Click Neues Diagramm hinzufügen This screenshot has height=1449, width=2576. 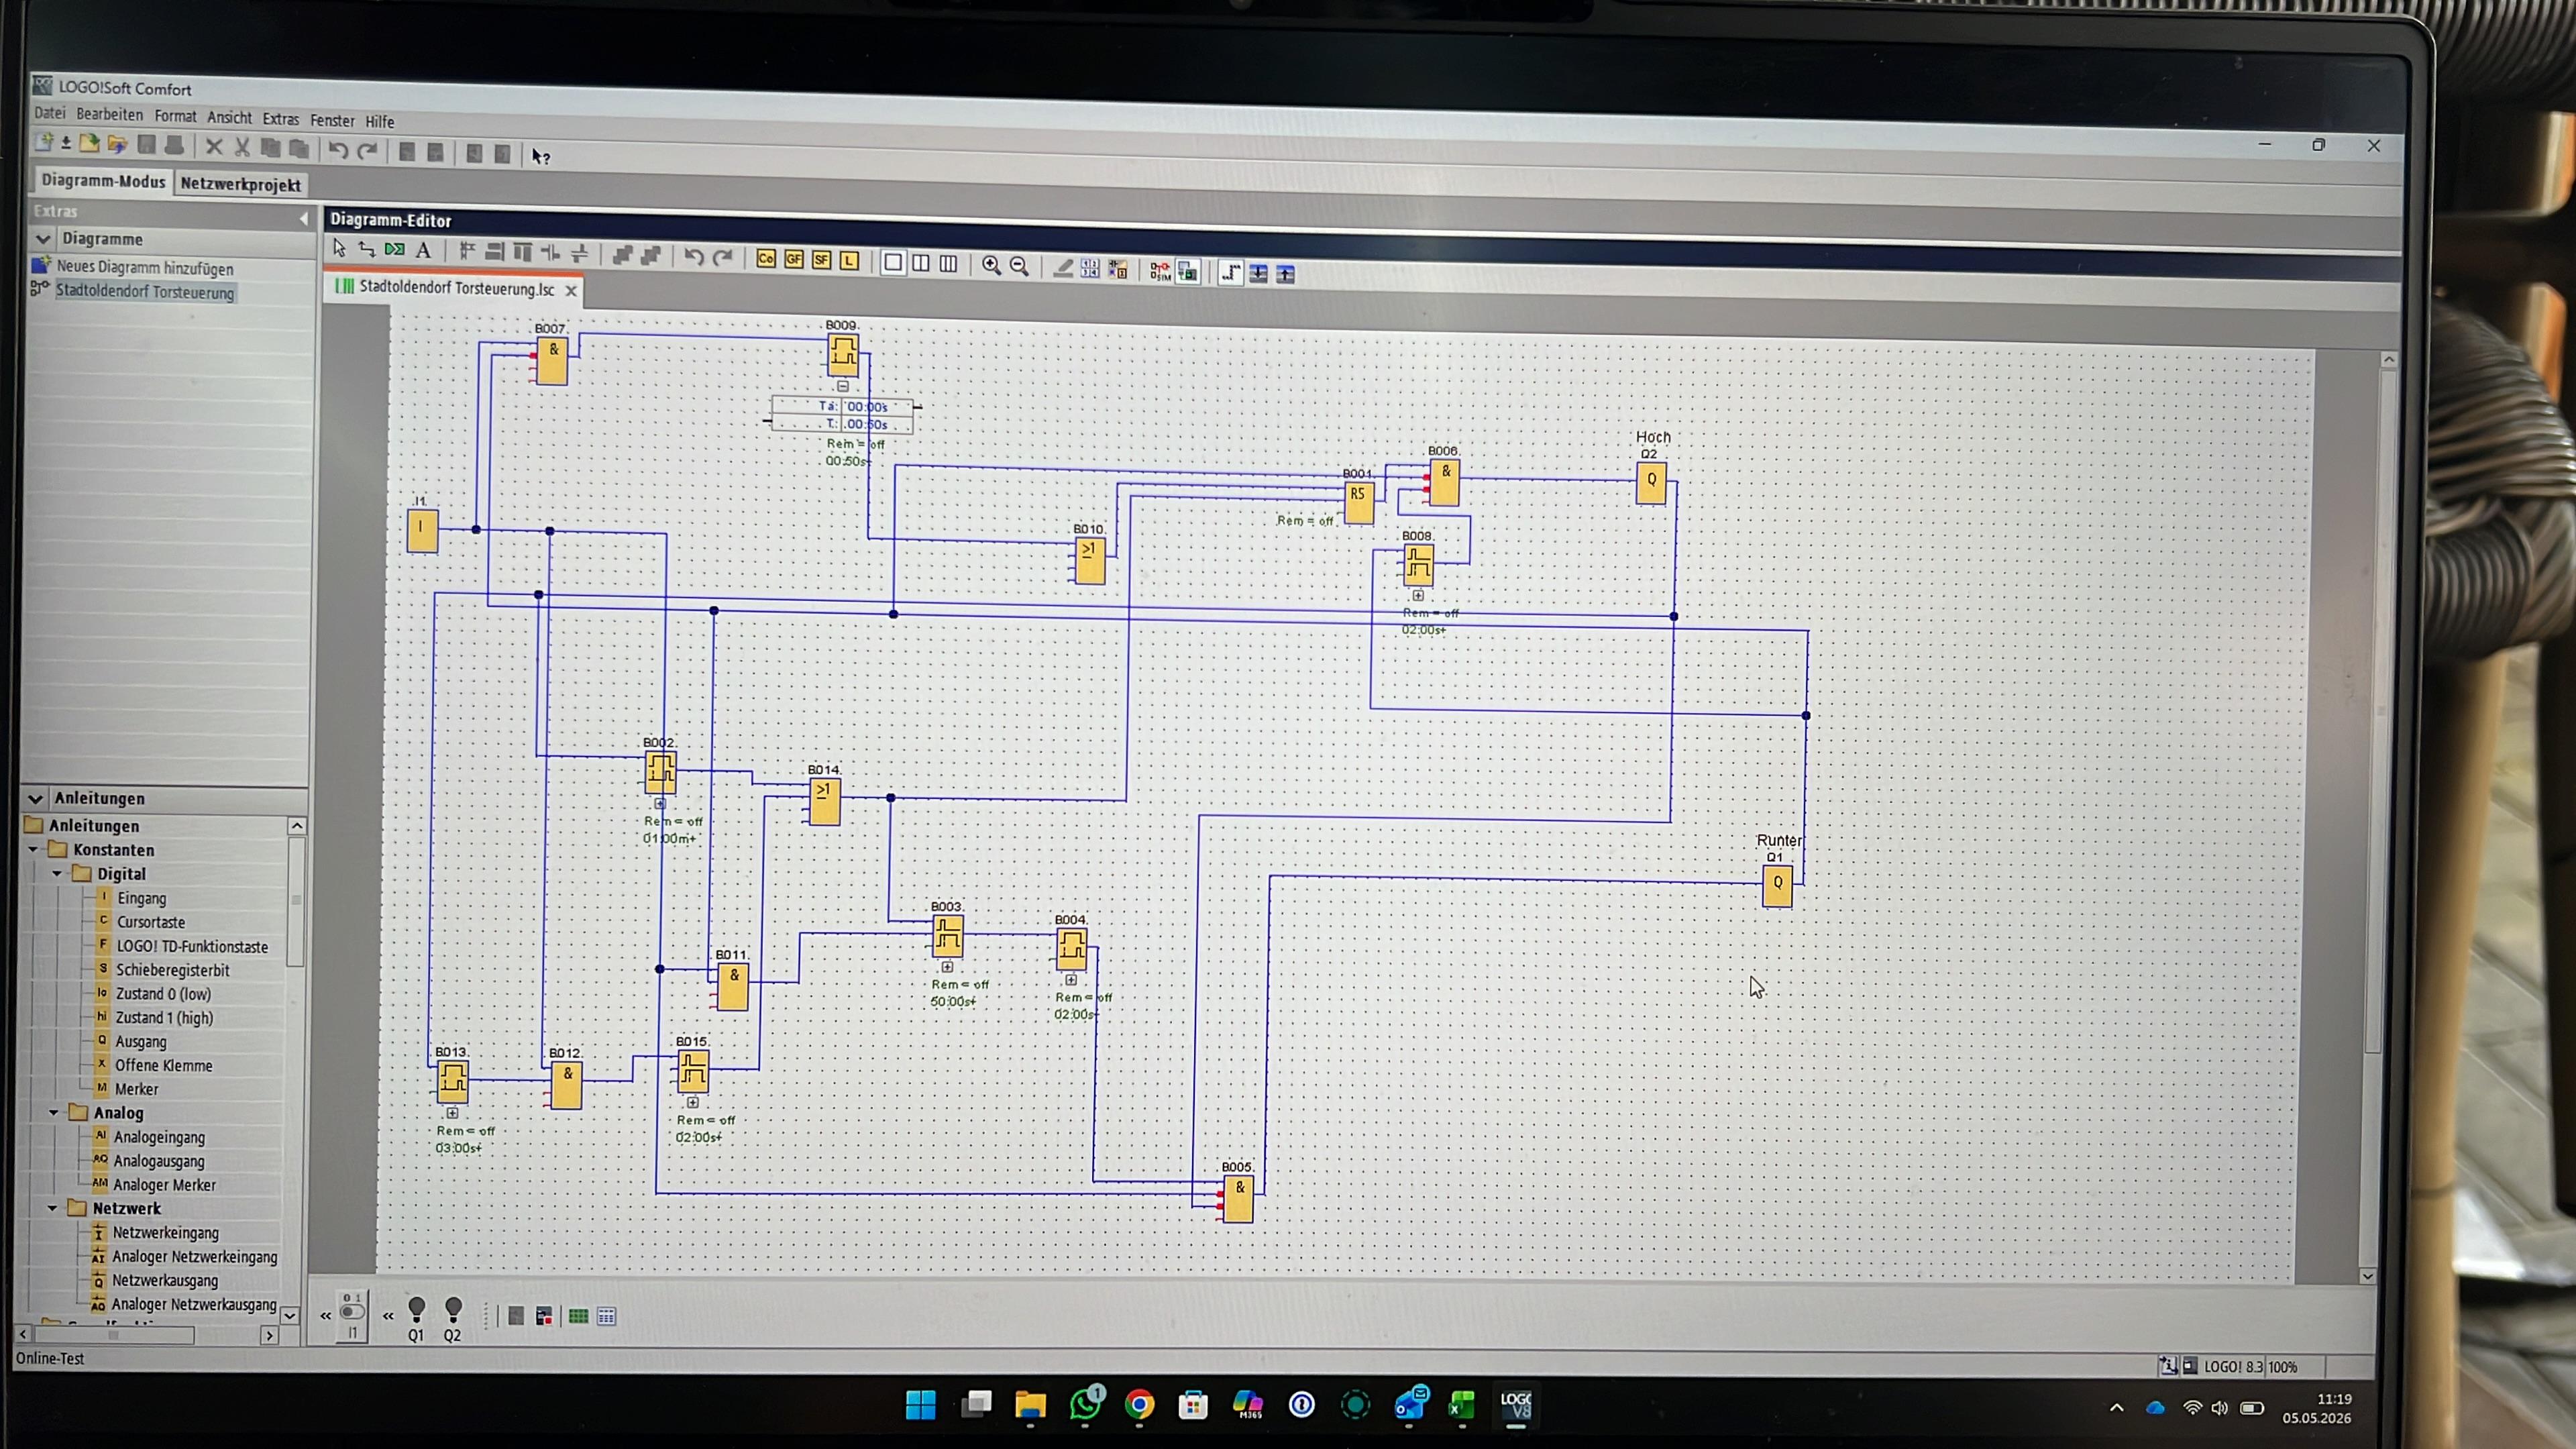145,267
